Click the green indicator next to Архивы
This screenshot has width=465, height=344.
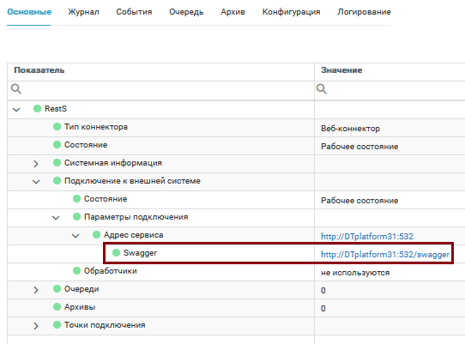(x=57, y=306)
